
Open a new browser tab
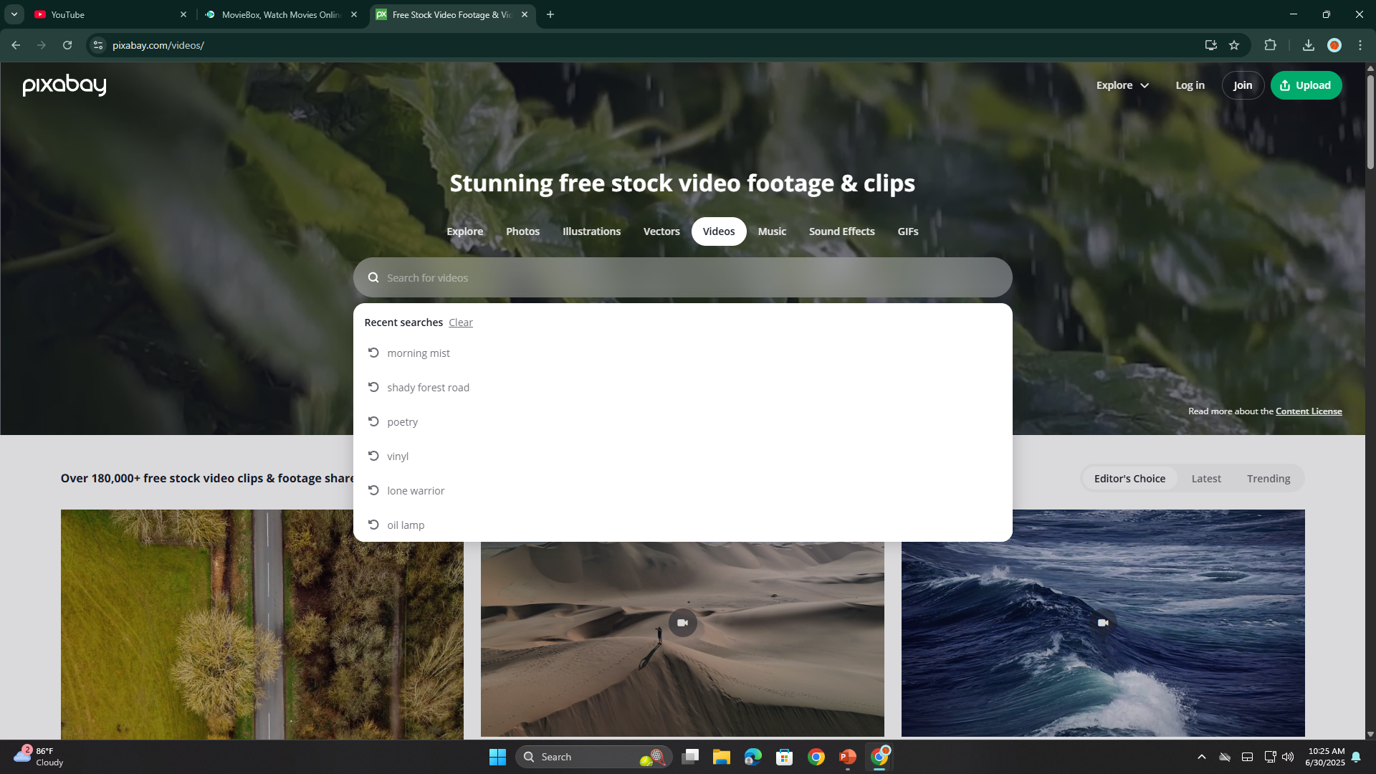(x=550, y=14)
